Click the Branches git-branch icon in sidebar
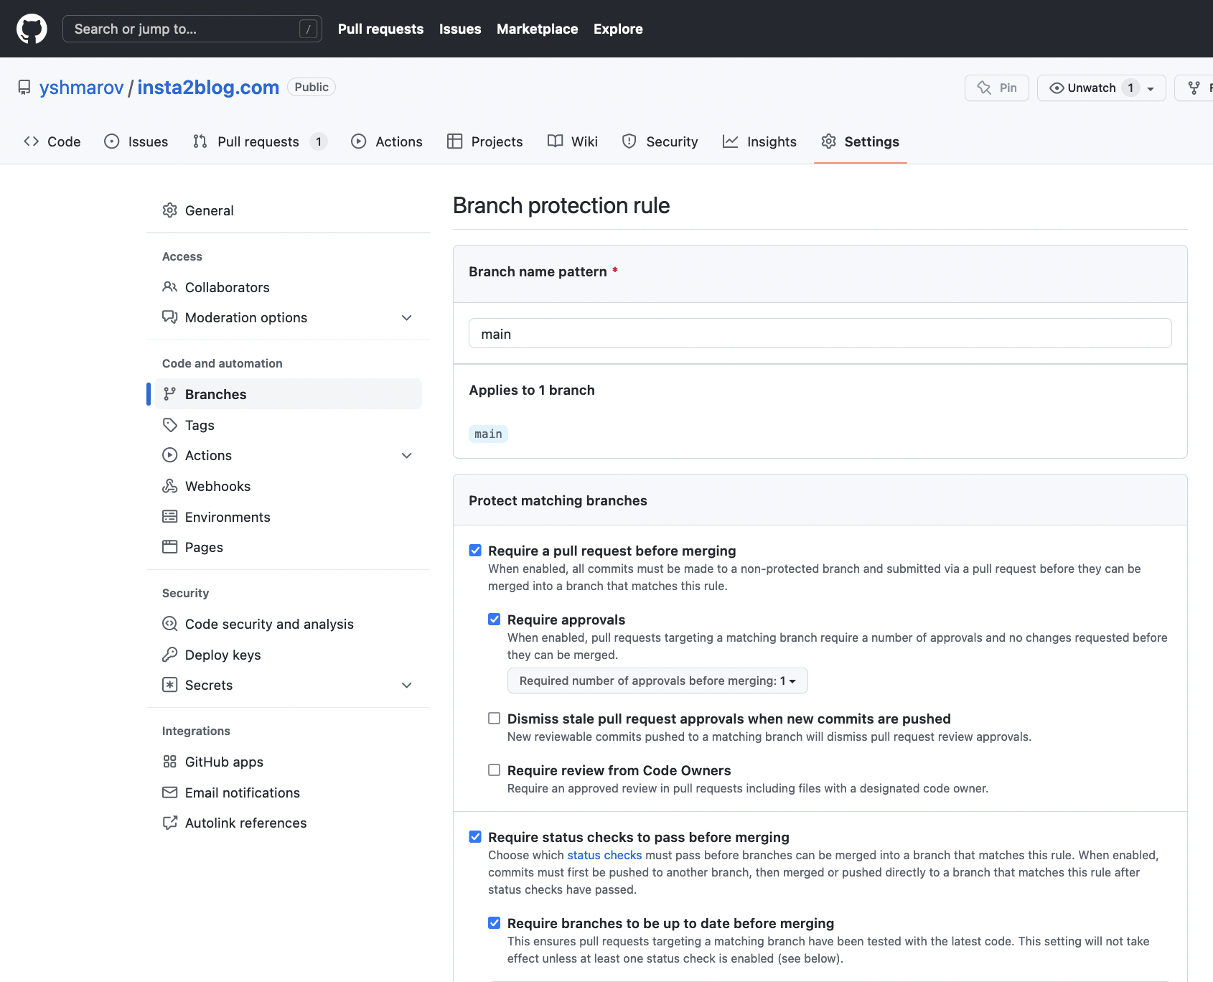The height and width of the screenshot is (982, 1213). coord(170,394)
